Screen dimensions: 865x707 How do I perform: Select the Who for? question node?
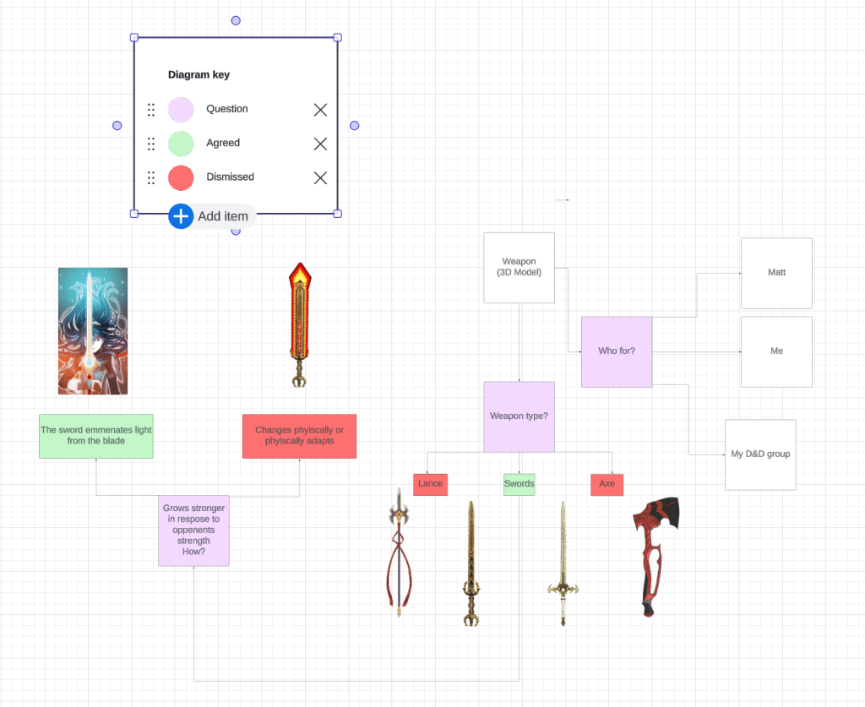tap(616, 351)
